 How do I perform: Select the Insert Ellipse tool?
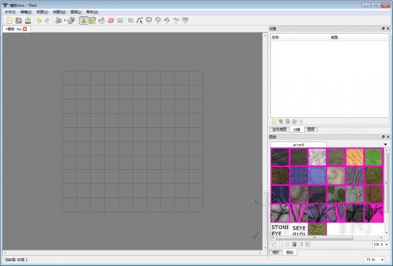coord(158,21)
